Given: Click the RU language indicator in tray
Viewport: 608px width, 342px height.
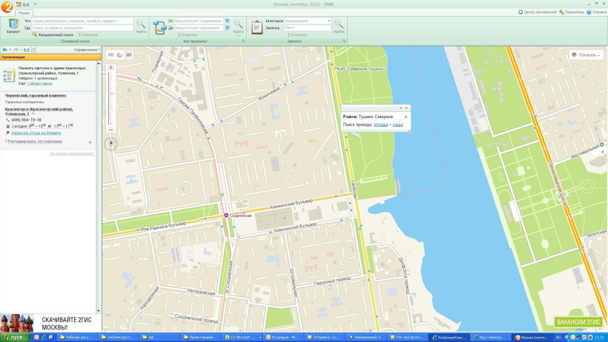Looking at the screenshot, I should [558, 337].
